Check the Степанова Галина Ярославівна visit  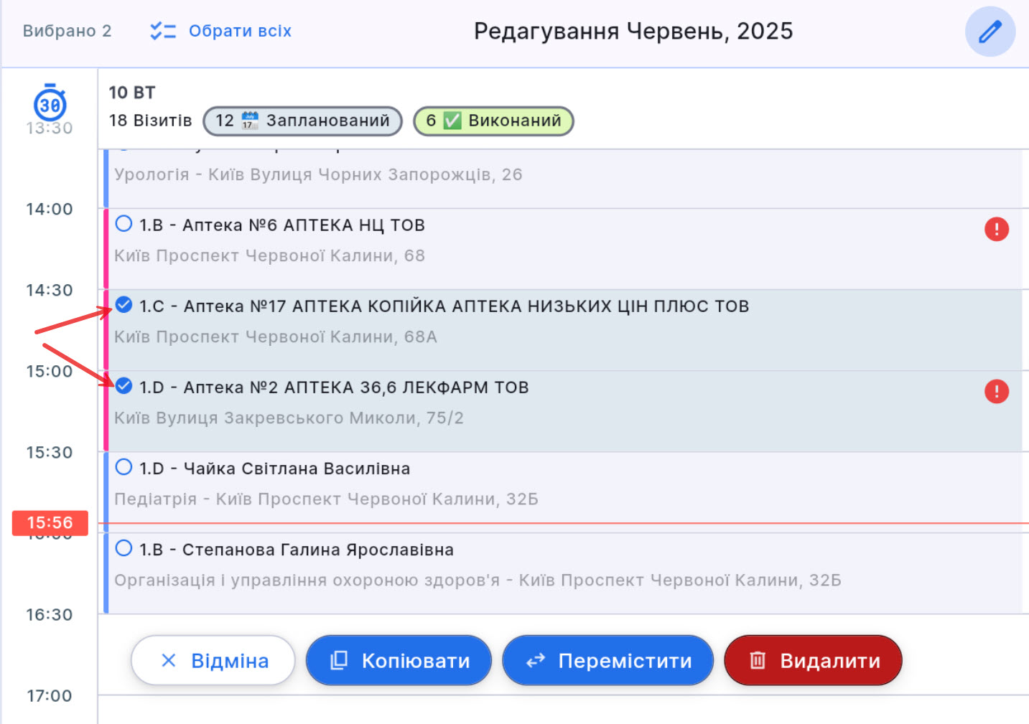(122, 547)
